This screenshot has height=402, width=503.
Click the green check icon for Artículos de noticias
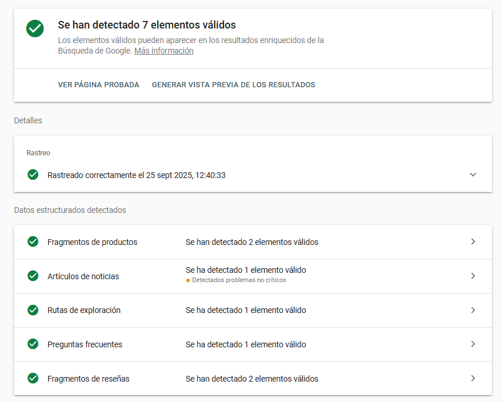pos(33,276)
